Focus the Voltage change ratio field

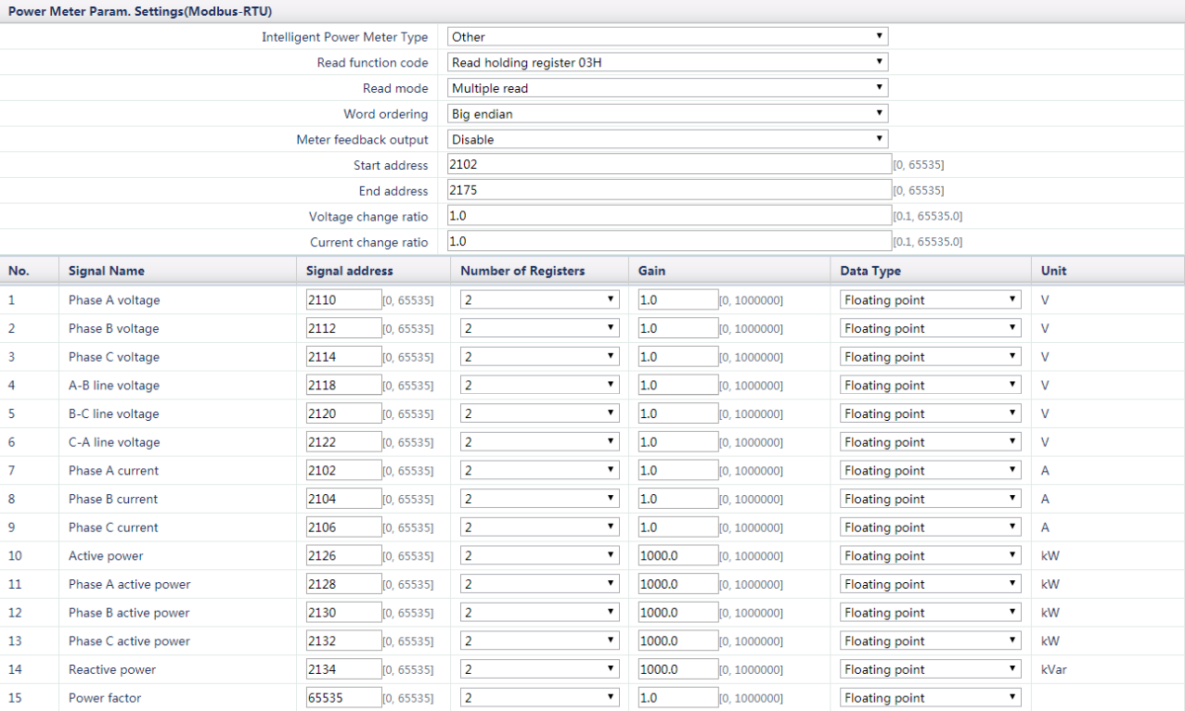668,216
